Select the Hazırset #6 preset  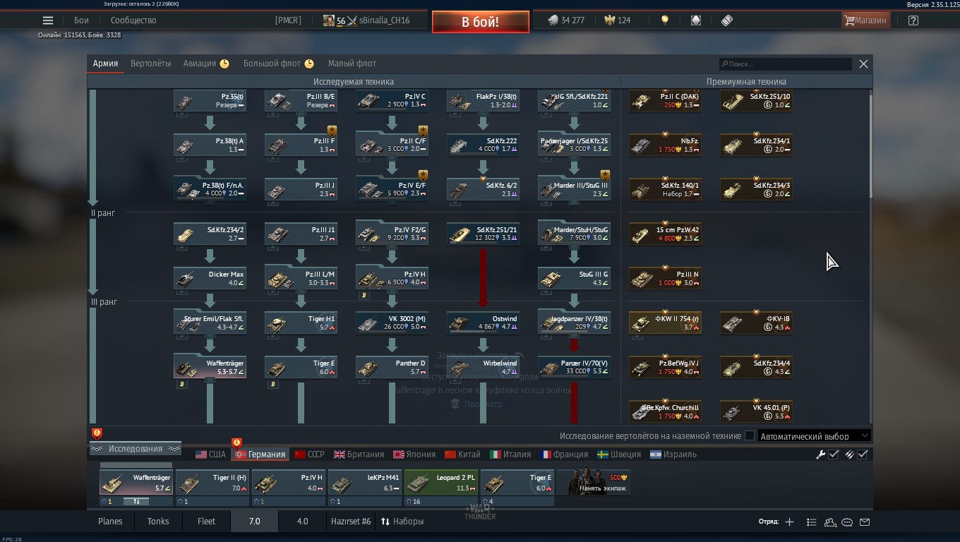tap(351, 522)
